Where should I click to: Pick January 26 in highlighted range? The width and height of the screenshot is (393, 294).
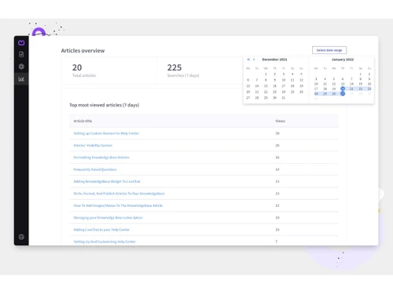pos(334,93)
